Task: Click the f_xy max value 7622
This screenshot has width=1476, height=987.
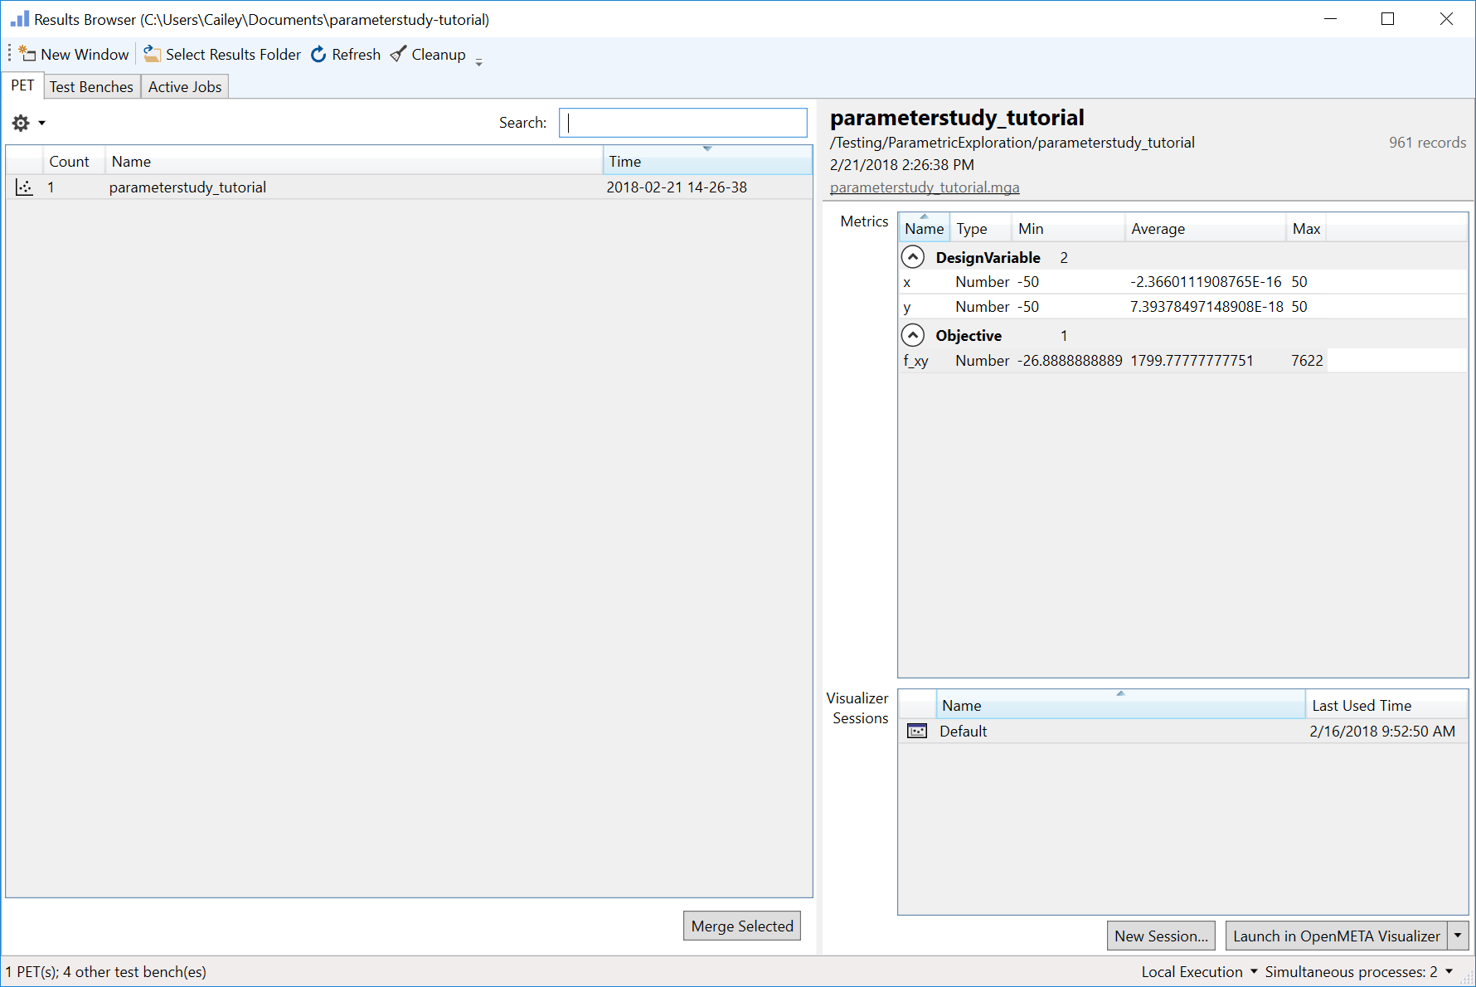Action: click(x=1307, y=361)
